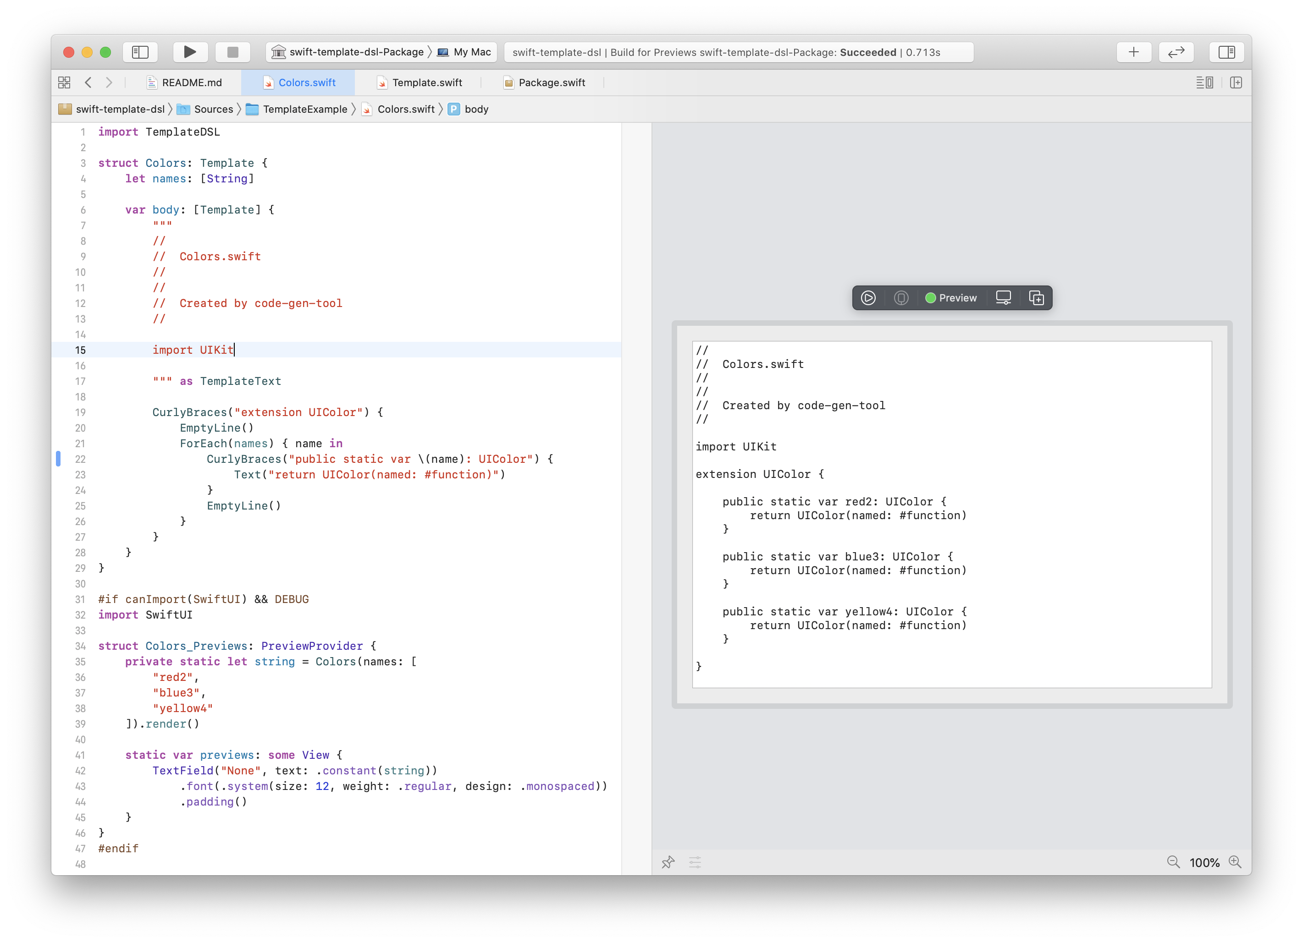This screenshot has height=943, width=1303.
Task: Click the code review arrows button
Action: (x=1176, y=52)
